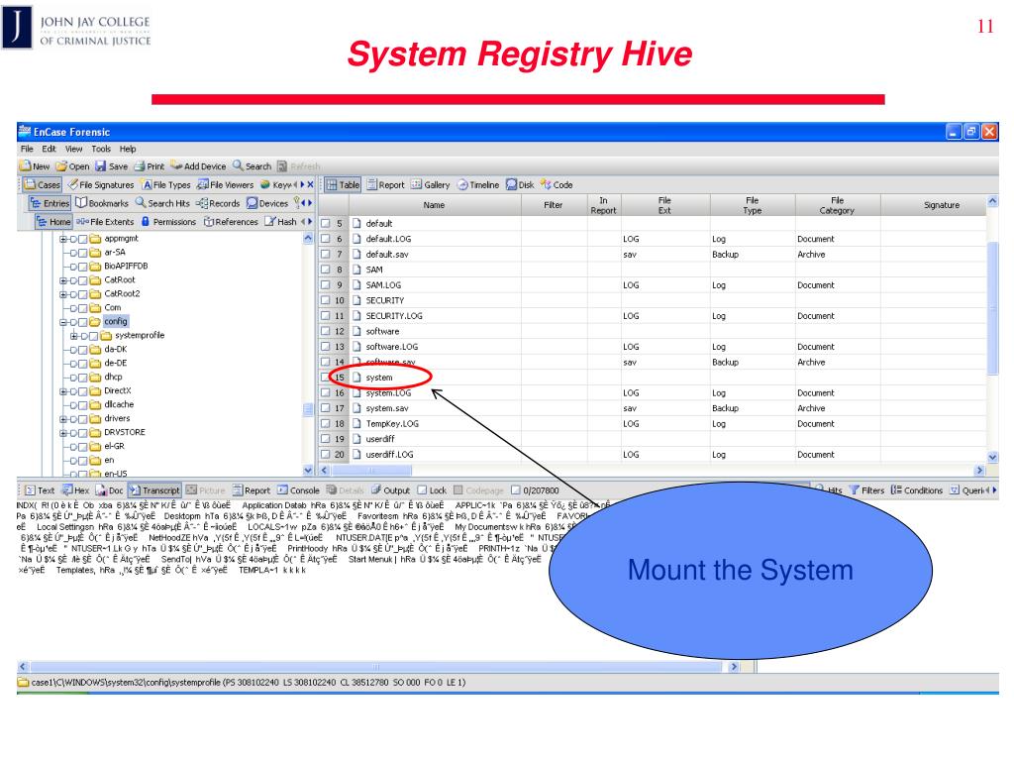
Task: Show the File Extents view
Action: [105, 221]
